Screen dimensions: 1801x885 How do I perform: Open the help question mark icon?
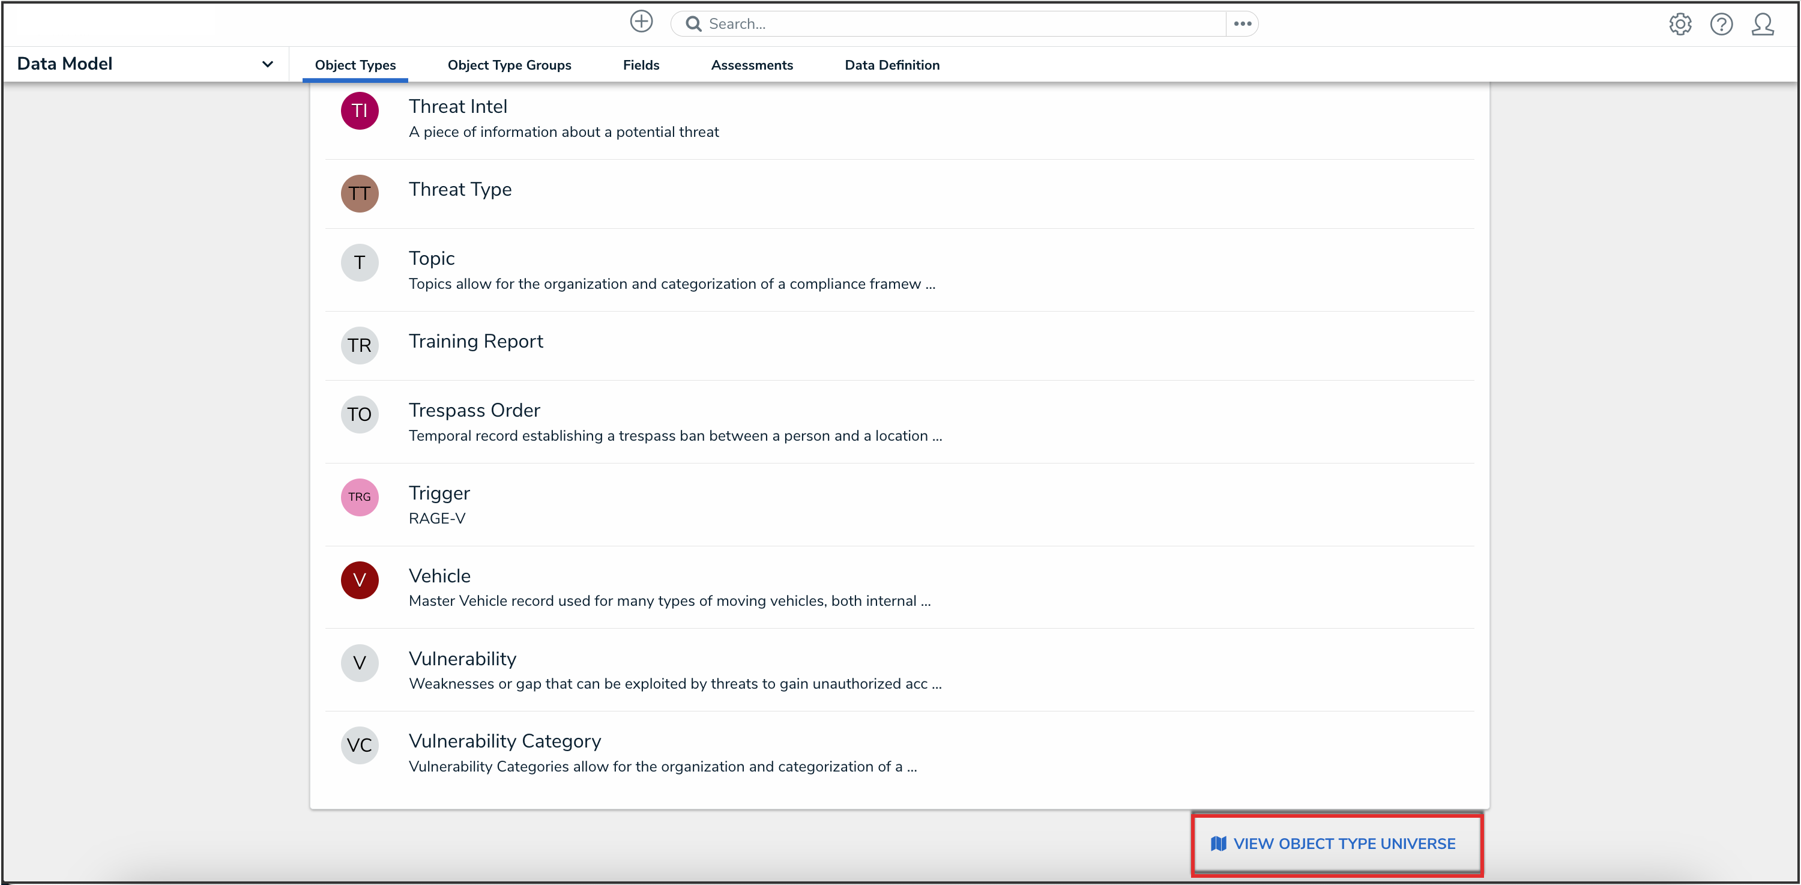1721,25
